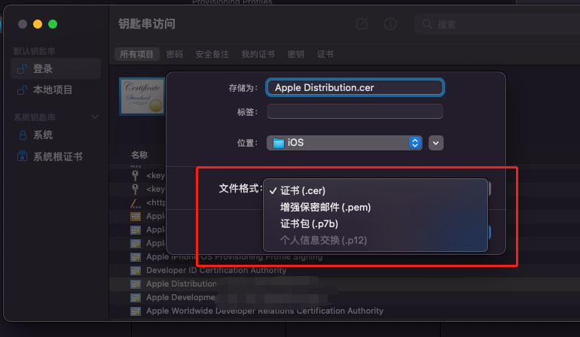Click the info icon in the toolbar
The image size is (580, 337).
coord(390,24)
